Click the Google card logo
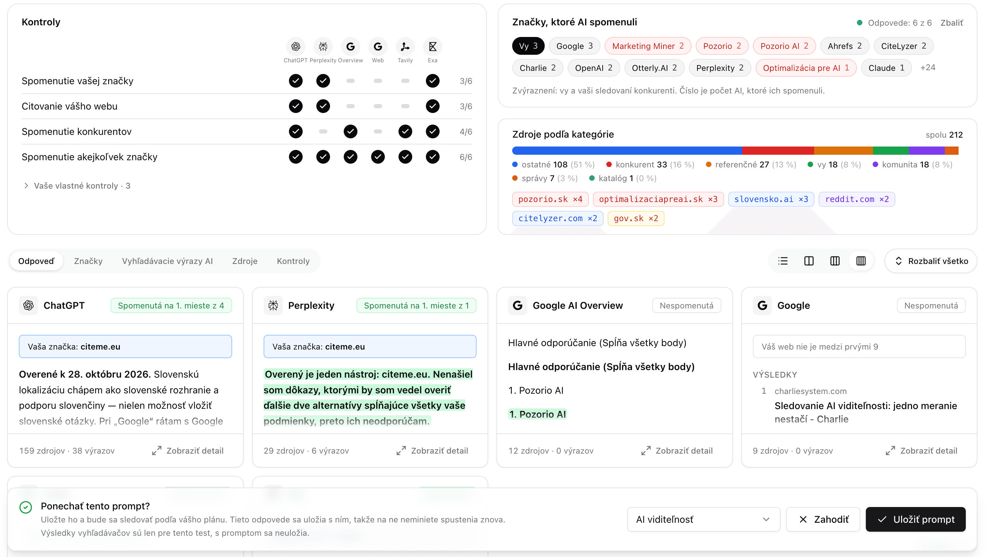This screenshot has width=986, height=557. 762,305
